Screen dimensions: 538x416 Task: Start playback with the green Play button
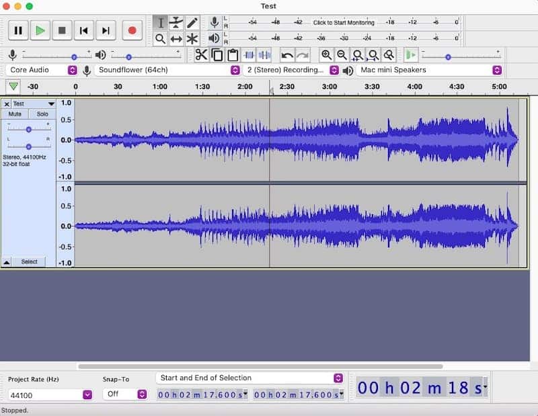[x=40, y=30]
